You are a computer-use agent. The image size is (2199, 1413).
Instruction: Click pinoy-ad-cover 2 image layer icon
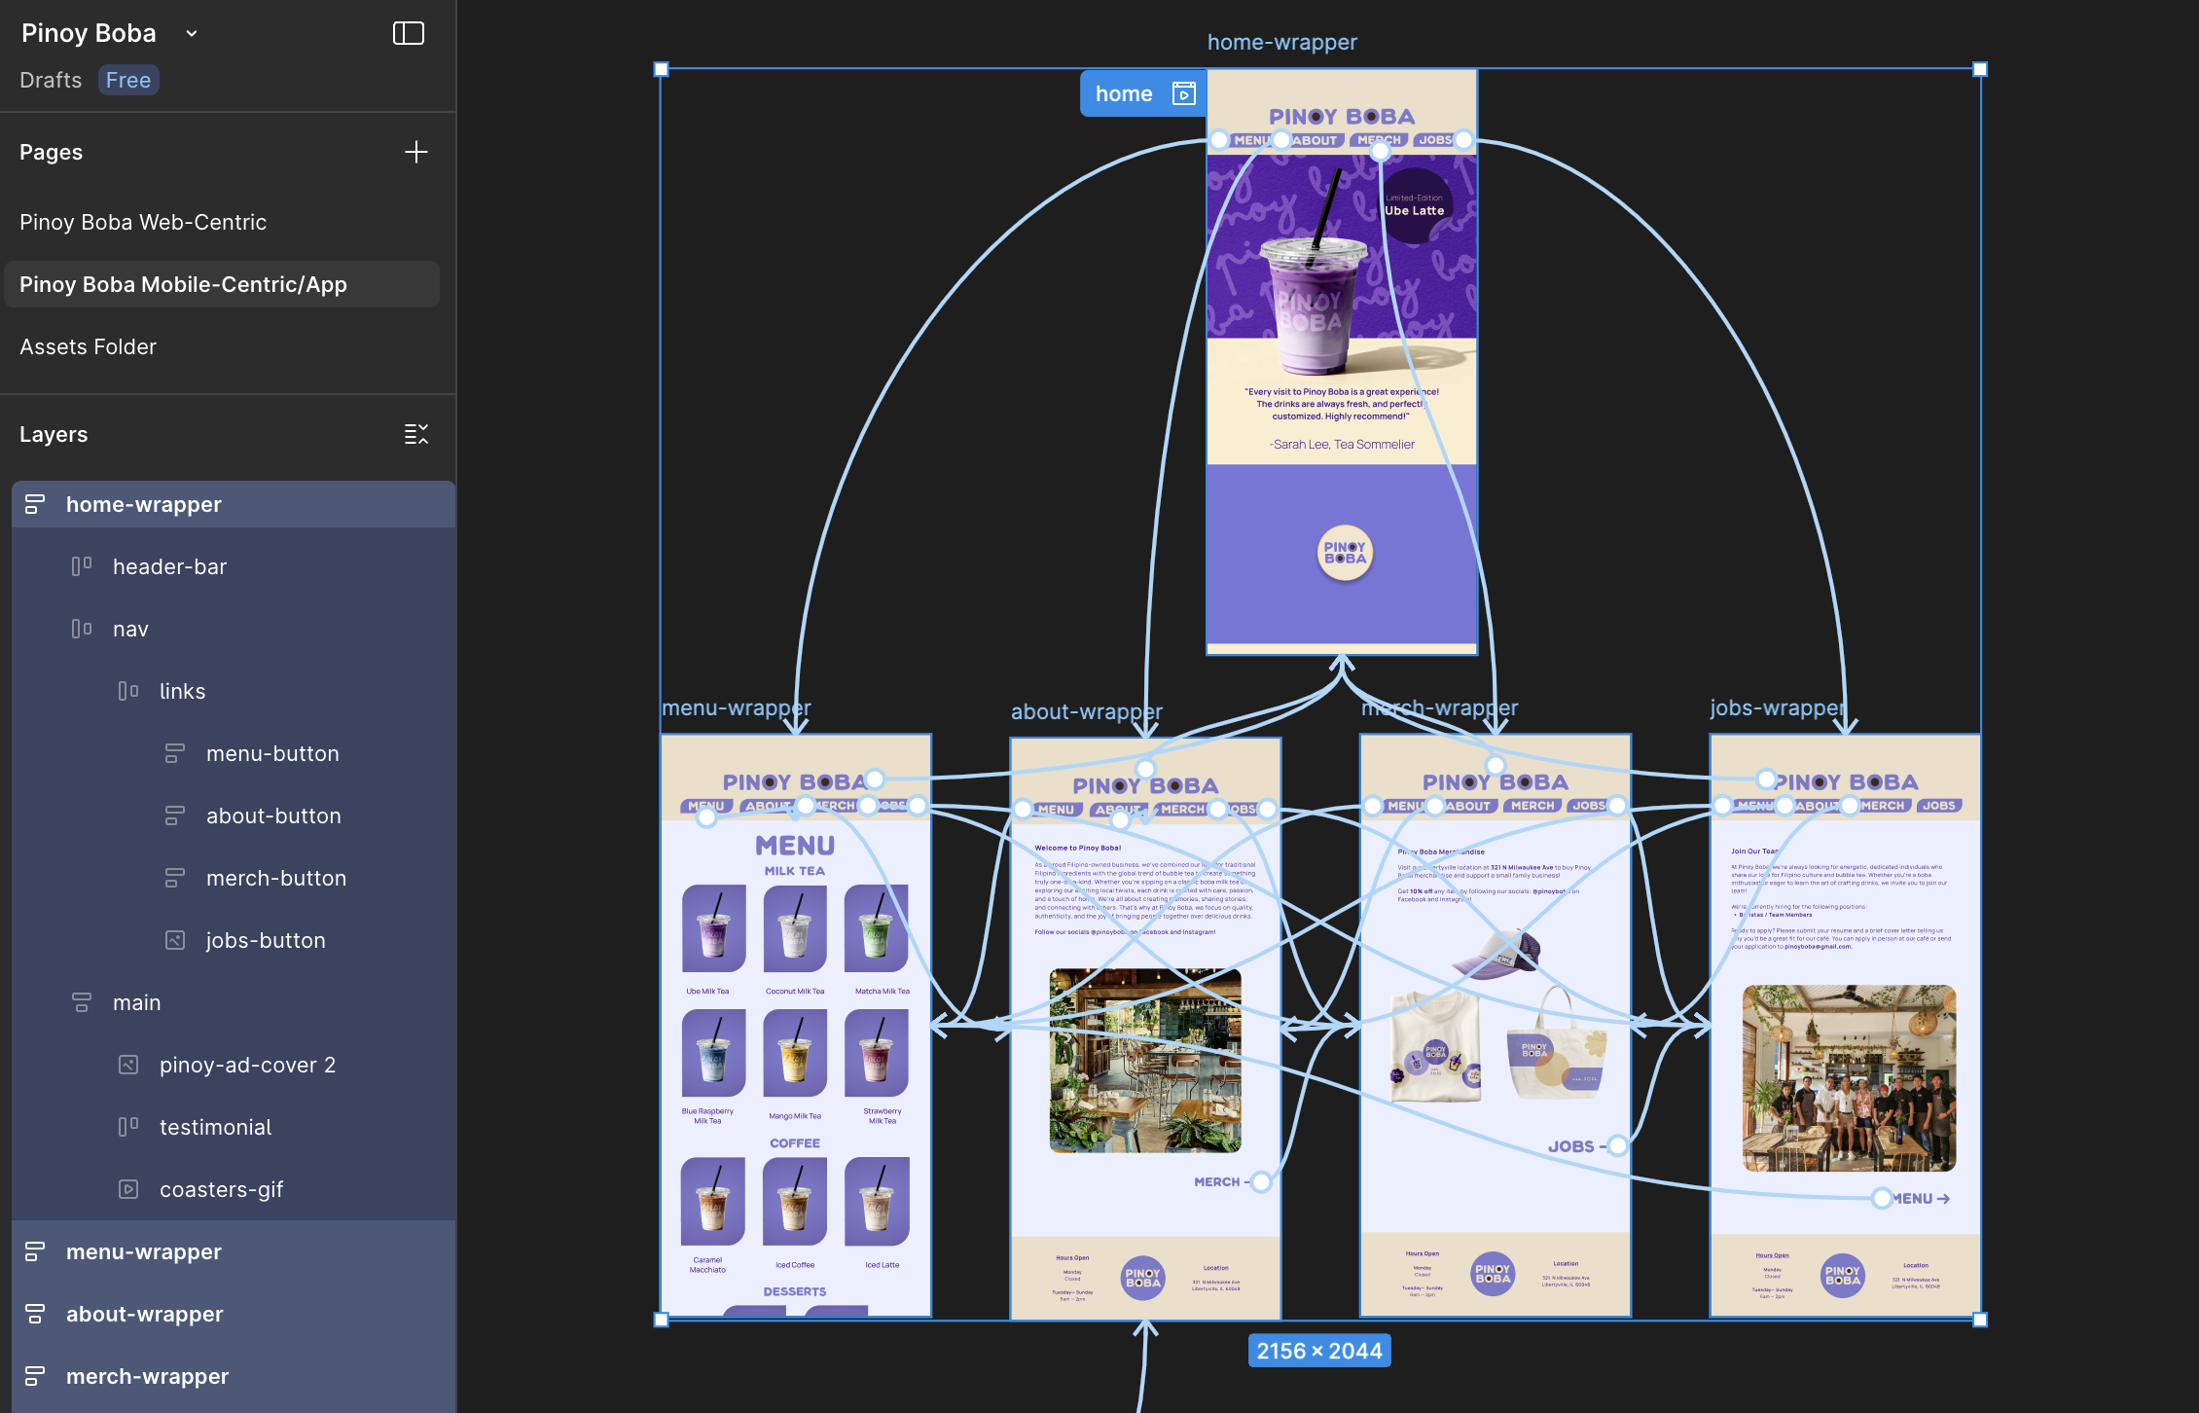tap(128, 1065)
